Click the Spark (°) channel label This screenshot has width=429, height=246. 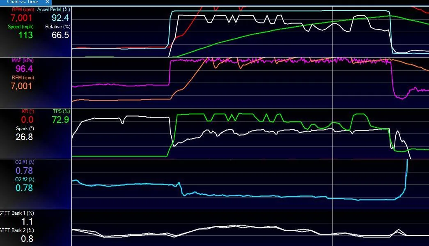25,129
